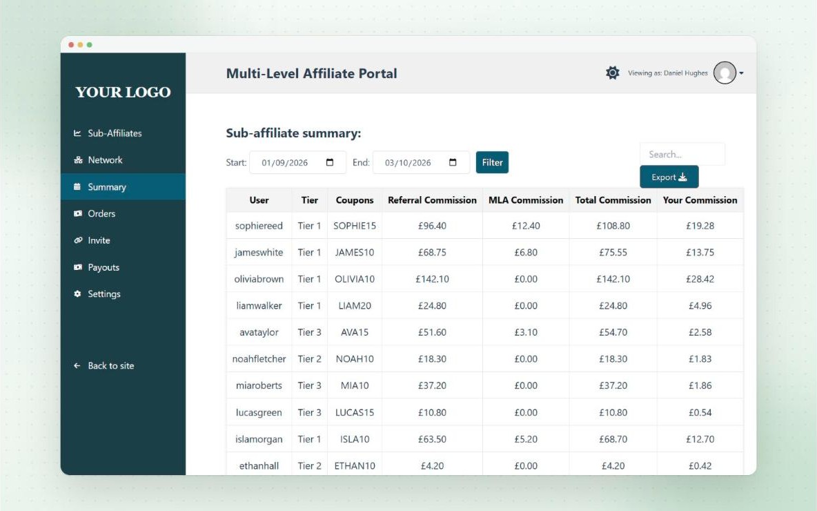
Task: Select user islamorgan in table
Action: [x=259, y=439]
